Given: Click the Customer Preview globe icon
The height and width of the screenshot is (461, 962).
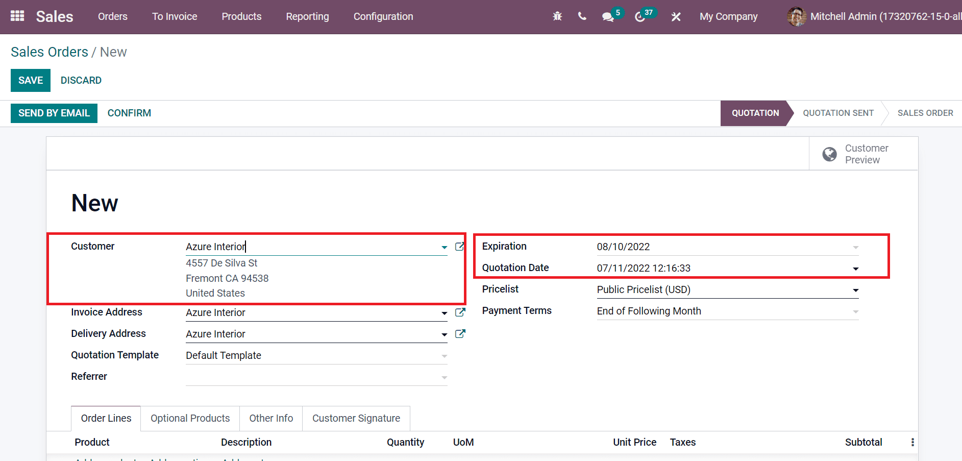Looking at the screenshot, I should tap(829, 154).
